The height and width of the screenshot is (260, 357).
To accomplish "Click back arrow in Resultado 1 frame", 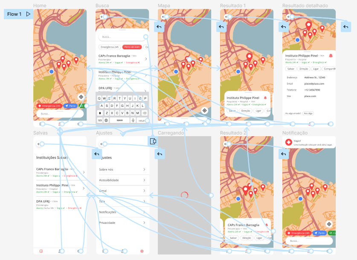I will coord(226,17).
